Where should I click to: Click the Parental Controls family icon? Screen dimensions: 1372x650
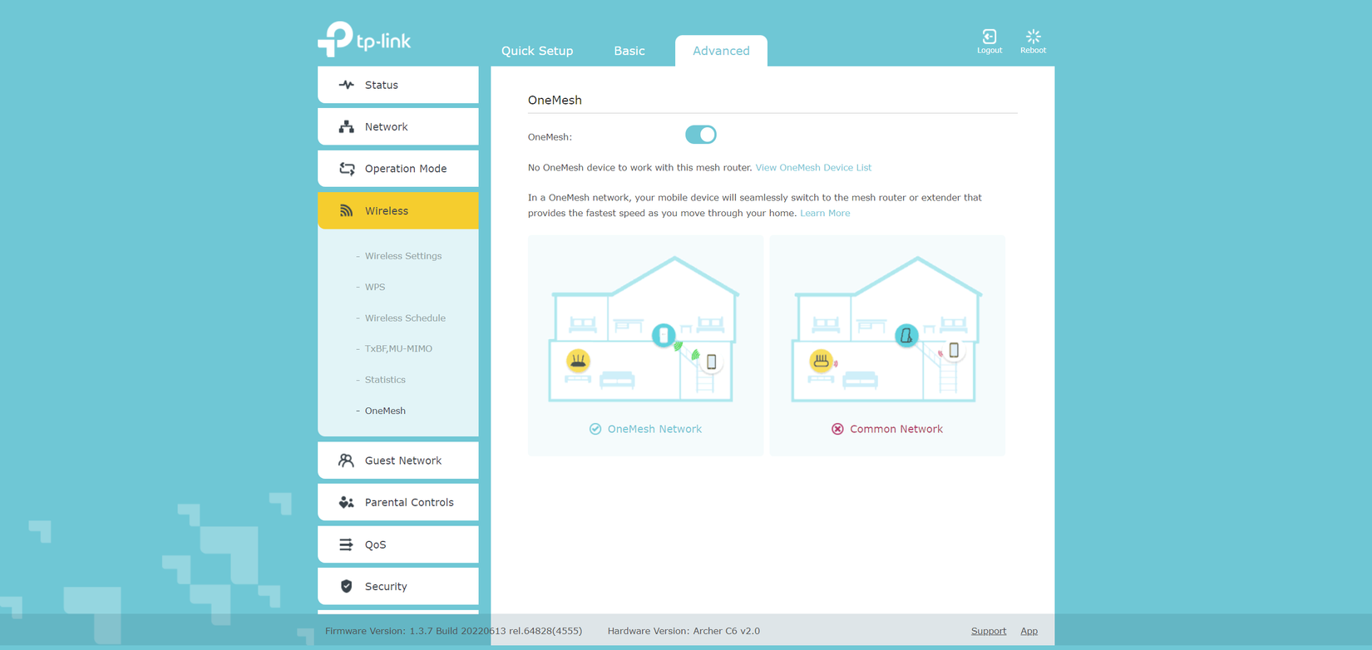(346, 502)
